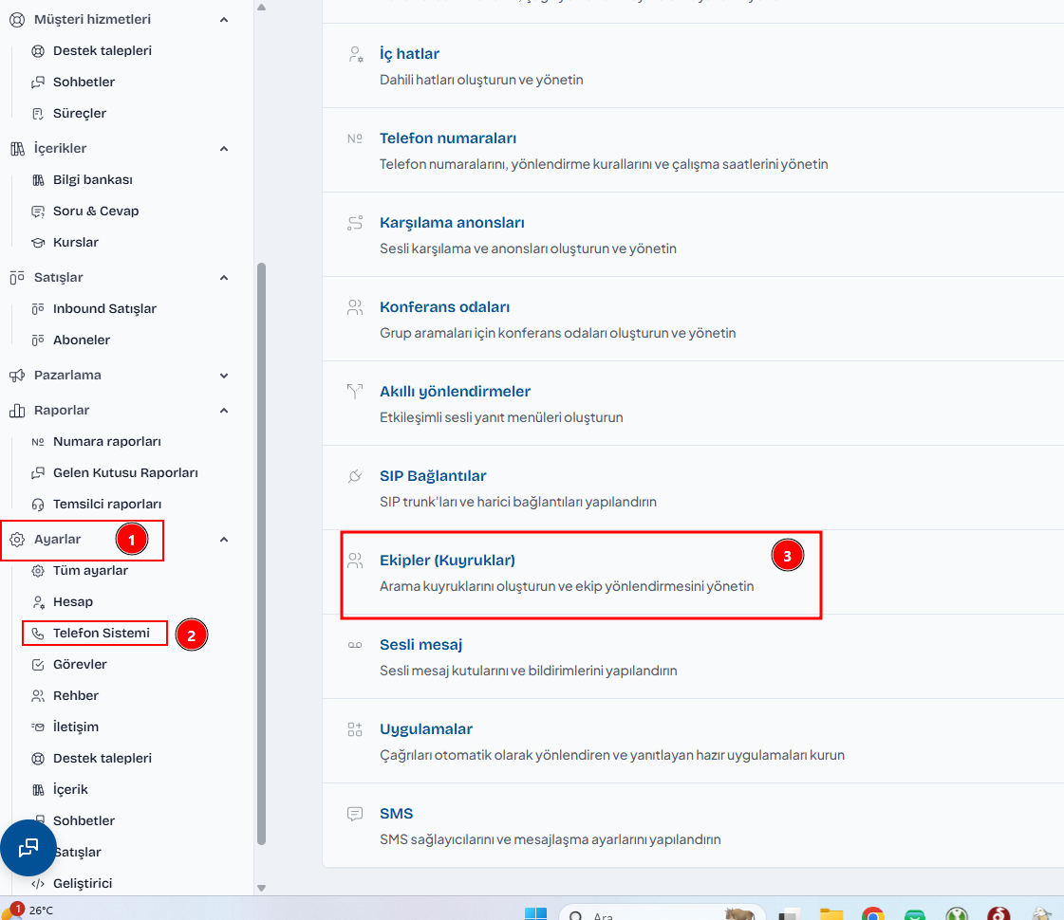Open the Sesli mesaj settings link

click(420, 645)
